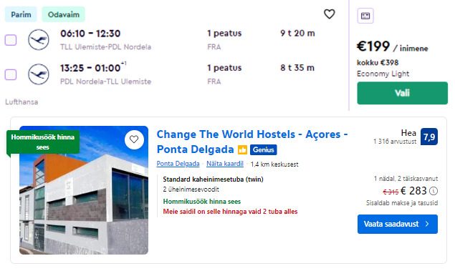The width and height of the screenshot is (455, 271).
Task: Select the Odavaim tag
Action: [64, 14]
